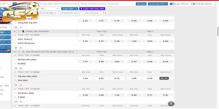Click the red-green sort order icon

[x=105, y=13]
